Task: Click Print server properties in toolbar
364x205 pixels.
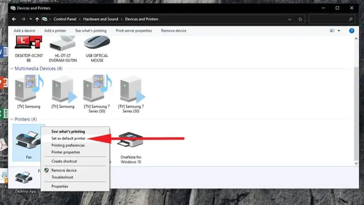Action: [133, 31]
